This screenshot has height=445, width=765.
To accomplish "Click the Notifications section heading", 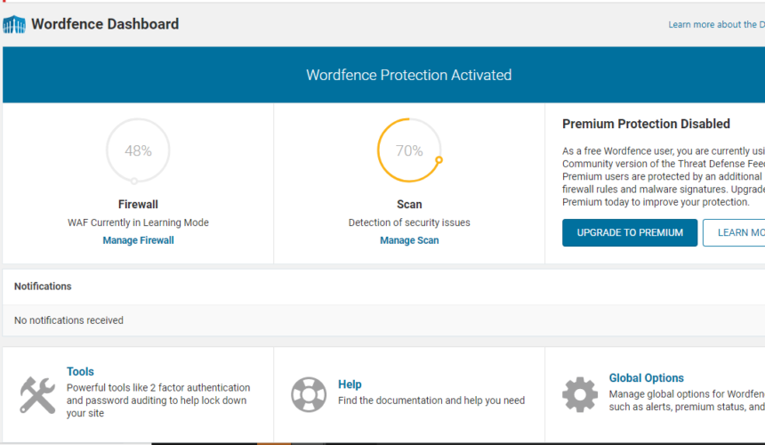I will [x=43, y=287].
